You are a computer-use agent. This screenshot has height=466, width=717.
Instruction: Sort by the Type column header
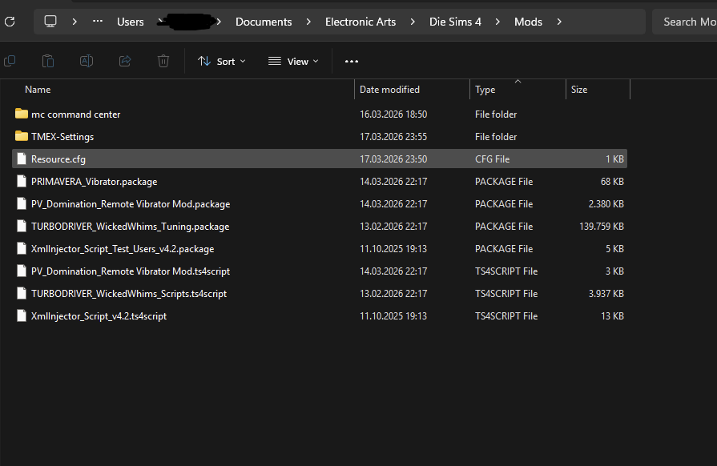point(485,90)
